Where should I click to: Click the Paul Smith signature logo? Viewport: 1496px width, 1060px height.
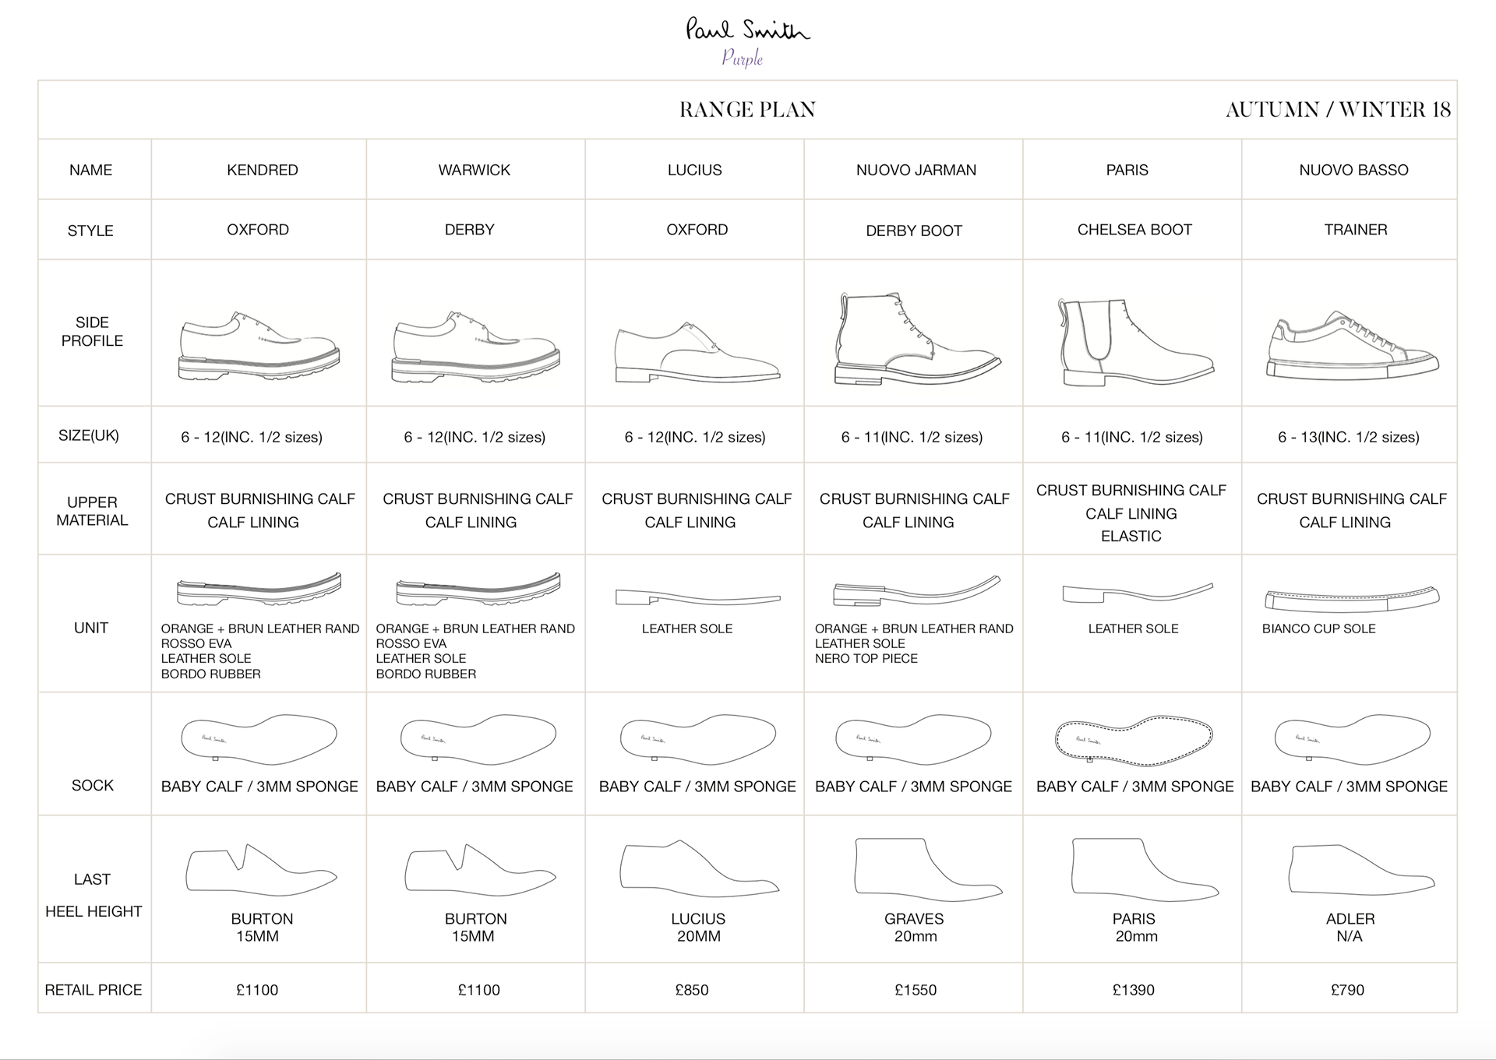pyautogui.click(x=747, y=30)
